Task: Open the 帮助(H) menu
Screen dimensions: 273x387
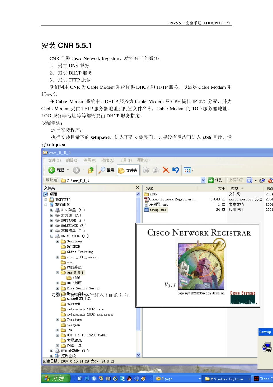Action: click(143, 160)
